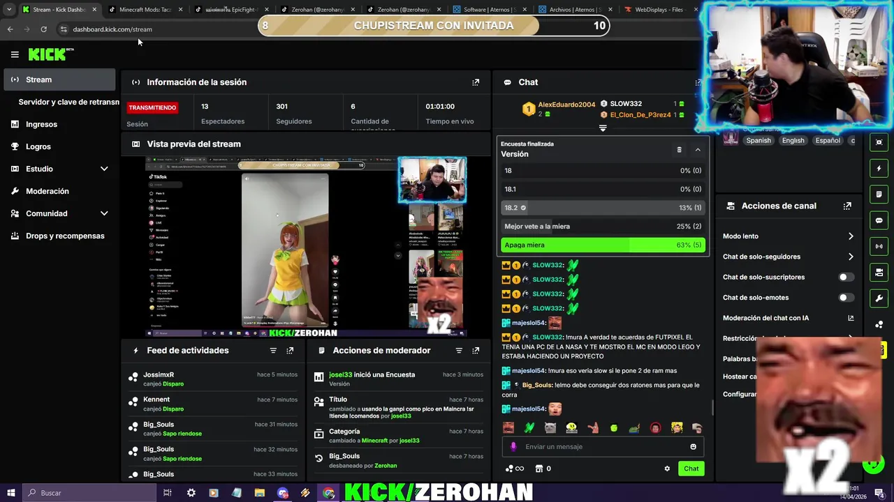This screenshot has width=894, height=502.
Task: Open the emoji picker in chat input
Action: [693, 447]
